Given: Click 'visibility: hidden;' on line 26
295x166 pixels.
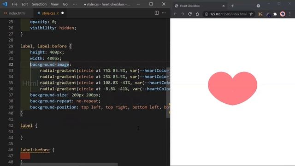Looking at the screenshot, I should [53, 28].
